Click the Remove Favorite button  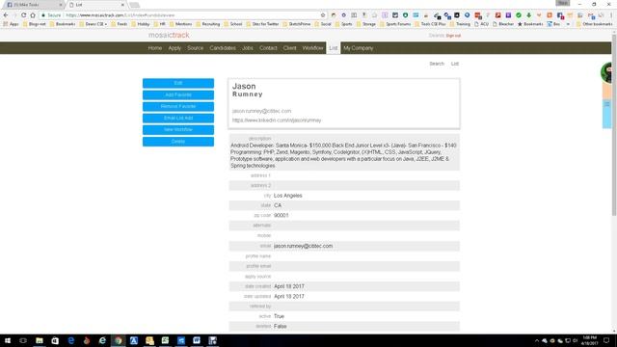tap(178, 107)
